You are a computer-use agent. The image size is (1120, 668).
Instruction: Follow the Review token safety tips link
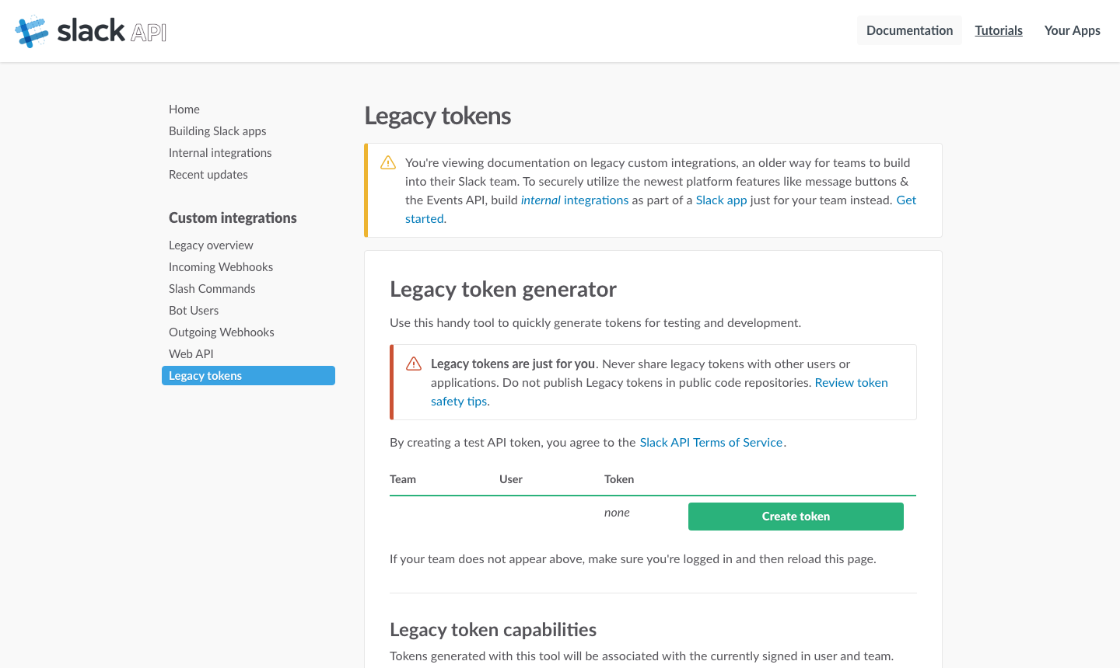[x=851, y=383]
